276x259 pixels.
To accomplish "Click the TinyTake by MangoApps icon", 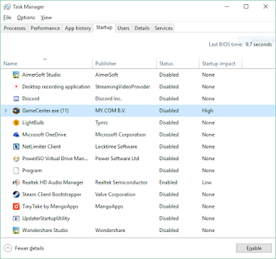I will (x=16, y=207).
